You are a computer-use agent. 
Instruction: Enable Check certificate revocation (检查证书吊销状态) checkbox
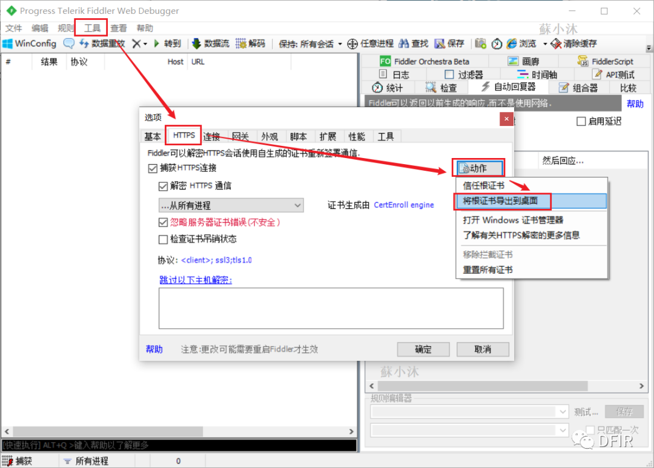click(x=163, y=239)
